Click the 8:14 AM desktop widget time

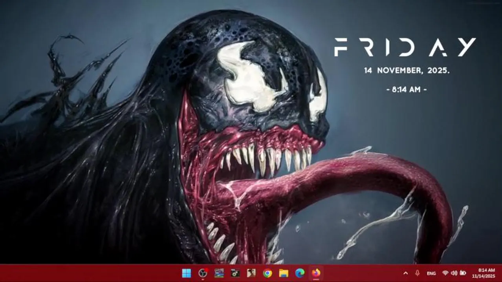click(407, 90)
